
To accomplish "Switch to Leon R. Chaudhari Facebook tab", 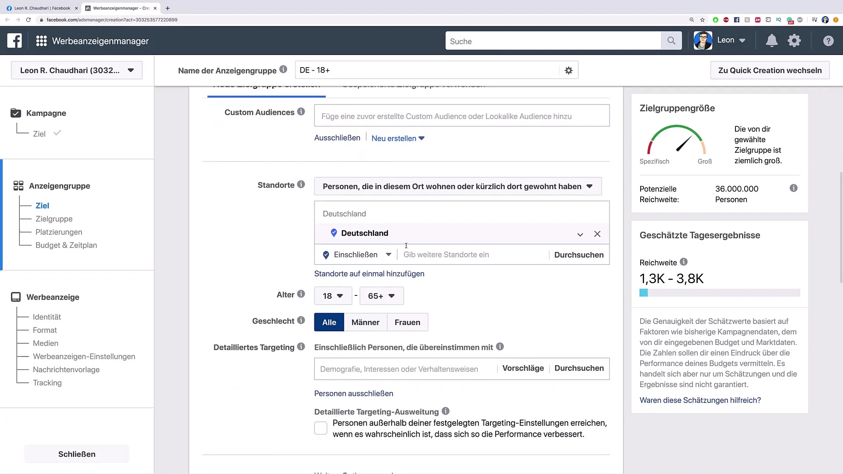I will click(x=41, y=8).
